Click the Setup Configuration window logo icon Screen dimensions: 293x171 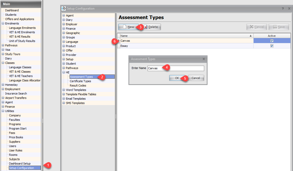(64, 8)
